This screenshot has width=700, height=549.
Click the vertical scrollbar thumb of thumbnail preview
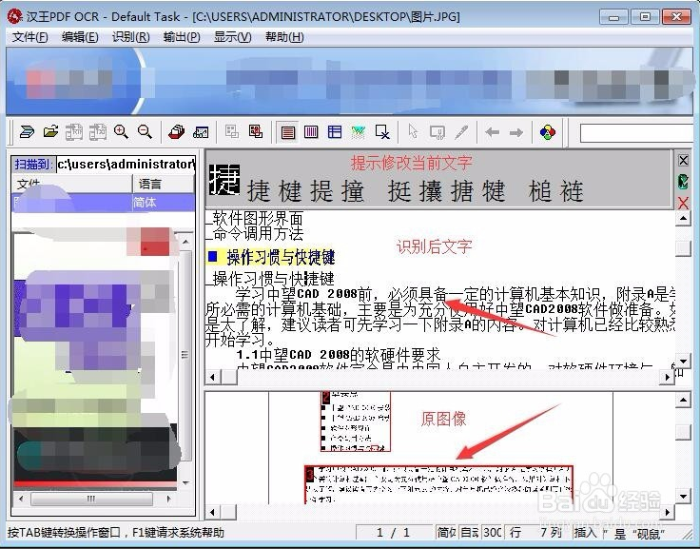[185, 355]
